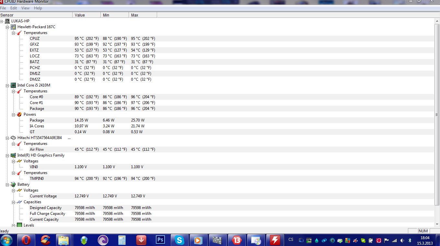Screen dimensions: 440x246
Task: Click the Intel Core i5 processor chip icon
Action: click(13, 85)
